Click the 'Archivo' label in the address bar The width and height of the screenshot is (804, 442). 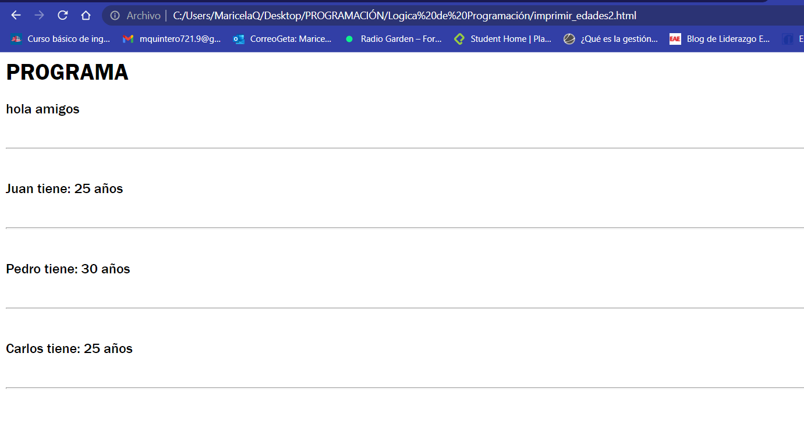[143, 16]
